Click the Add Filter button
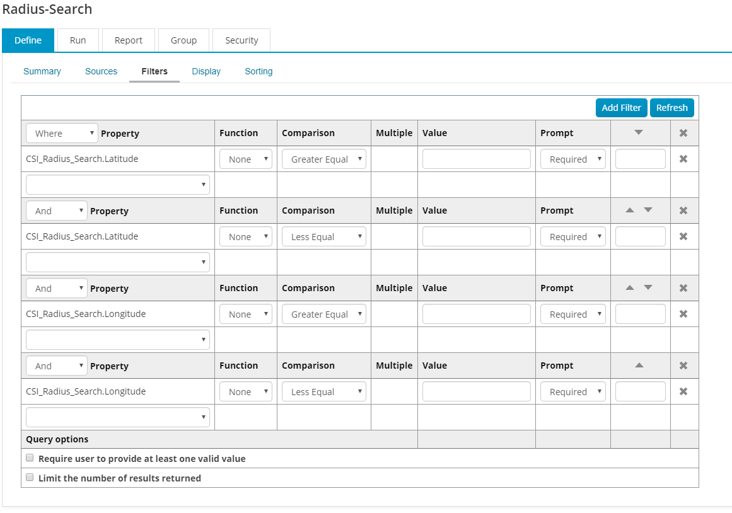This screenshot has width=732, height=513. click(x=621, y=108)
